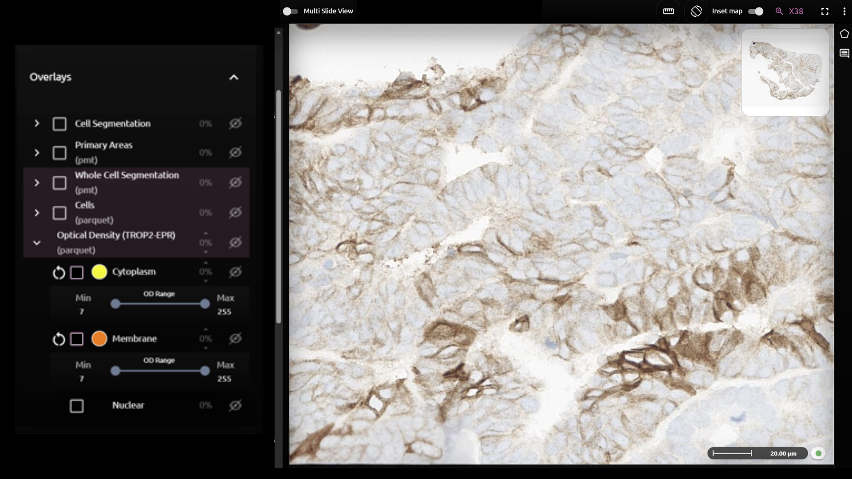Toggle the Multi Slide View switch
852x479 pixels.
pyautogui.click(x=290, y=11)
